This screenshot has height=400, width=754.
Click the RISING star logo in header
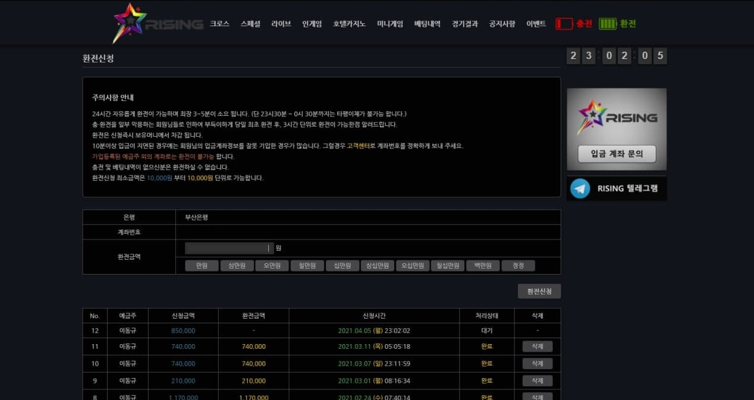pos(158,23)
